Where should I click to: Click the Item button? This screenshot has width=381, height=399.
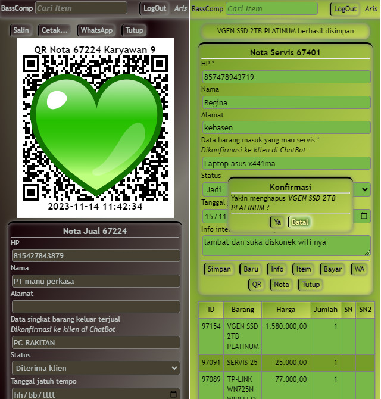(303, 269)
